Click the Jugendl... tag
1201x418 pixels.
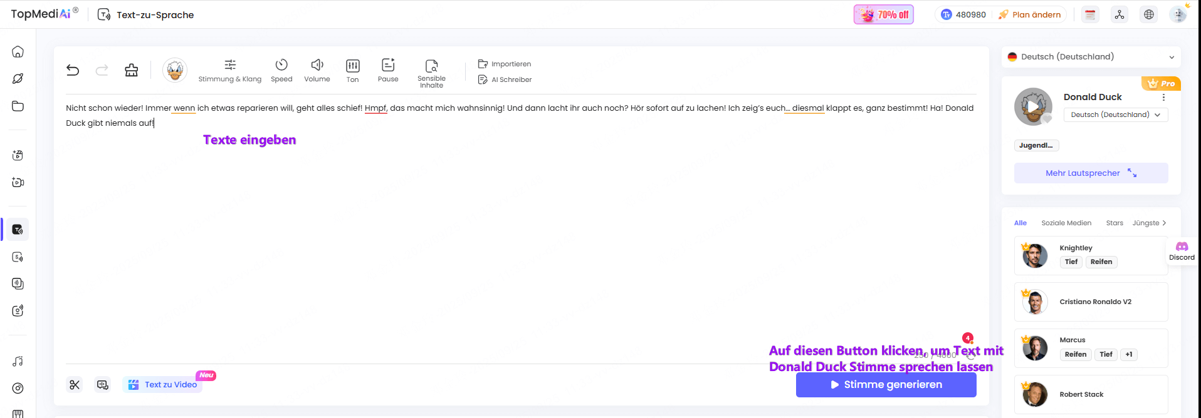(x=1036, y=145)
